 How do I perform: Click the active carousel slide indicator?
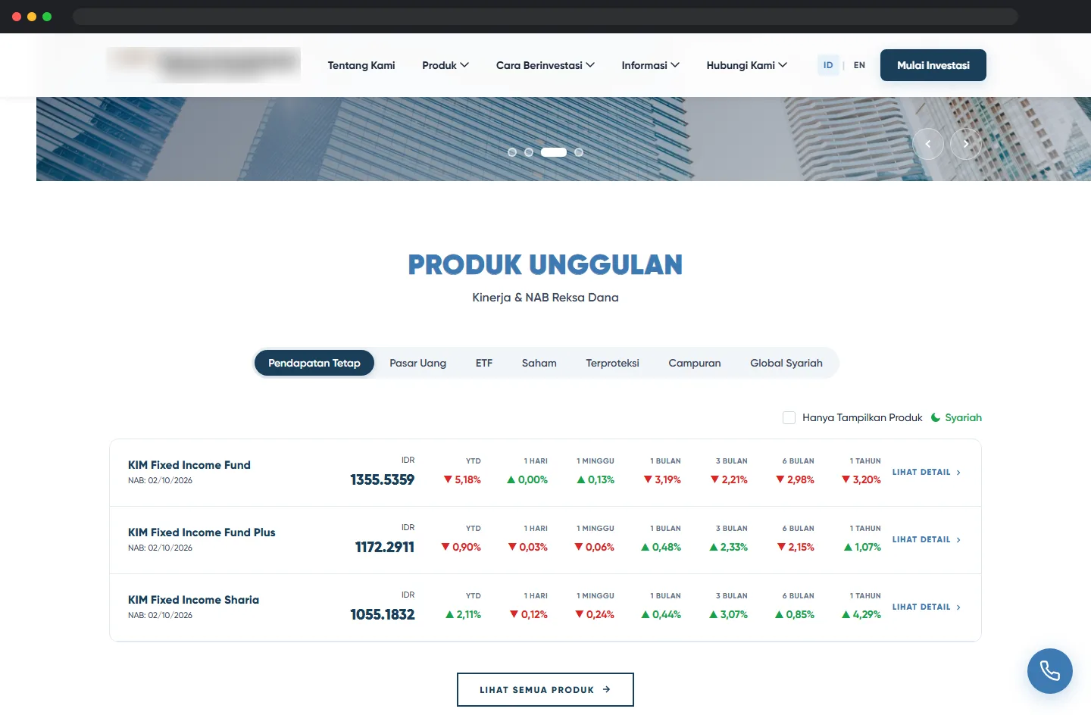(554, 152)
